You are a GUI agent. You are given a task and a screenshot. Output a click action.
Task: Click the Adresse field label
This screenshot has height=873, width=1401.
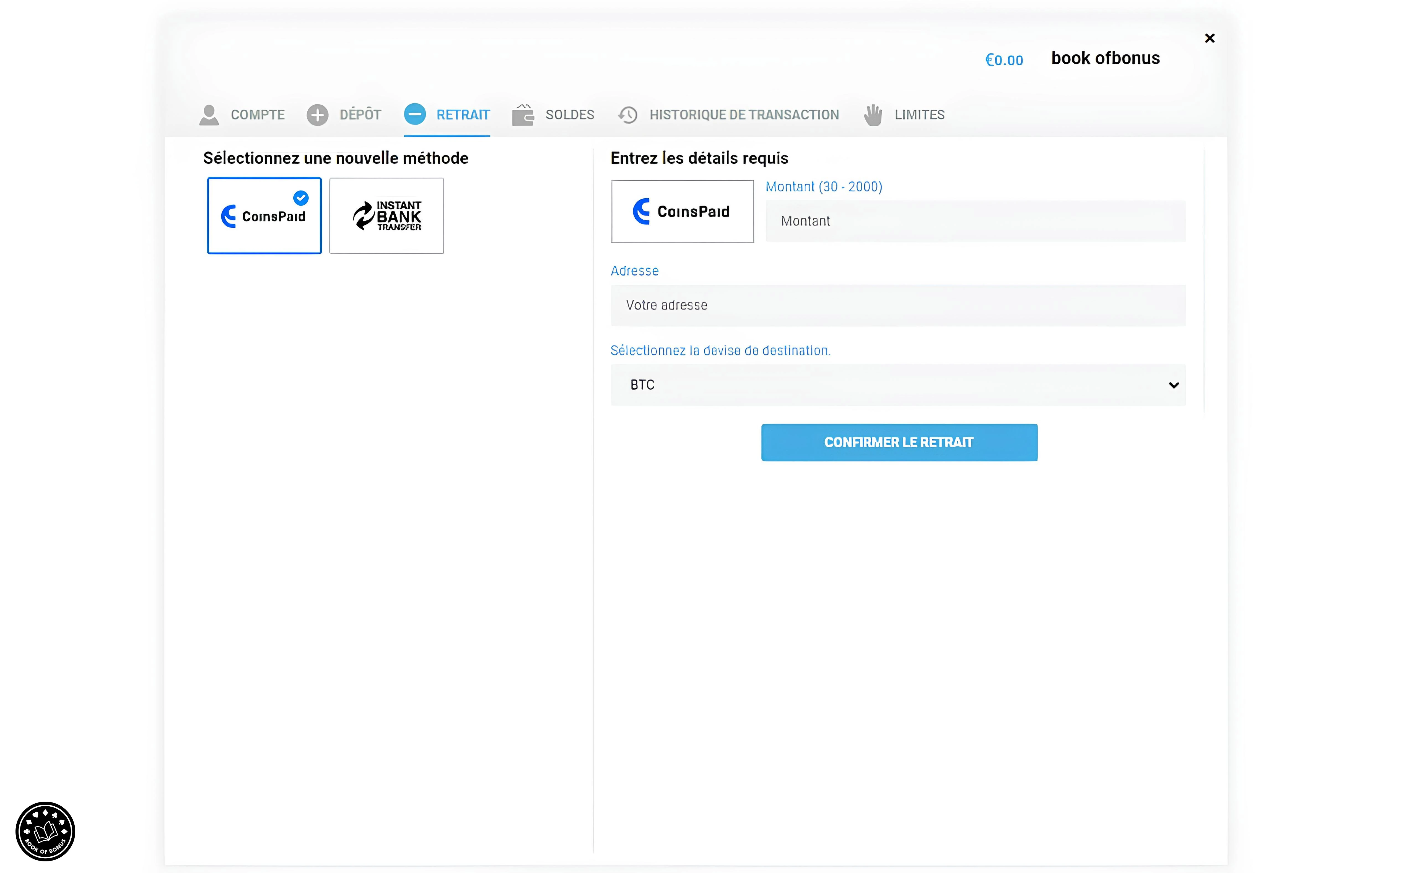635,271
